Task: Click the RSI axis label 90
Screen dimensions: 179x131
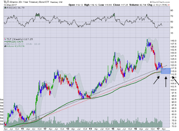Action: click(x=172, y=10)
